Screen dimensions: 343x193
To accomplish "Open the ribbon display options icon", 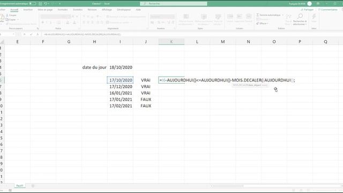I will coord(318,4).
